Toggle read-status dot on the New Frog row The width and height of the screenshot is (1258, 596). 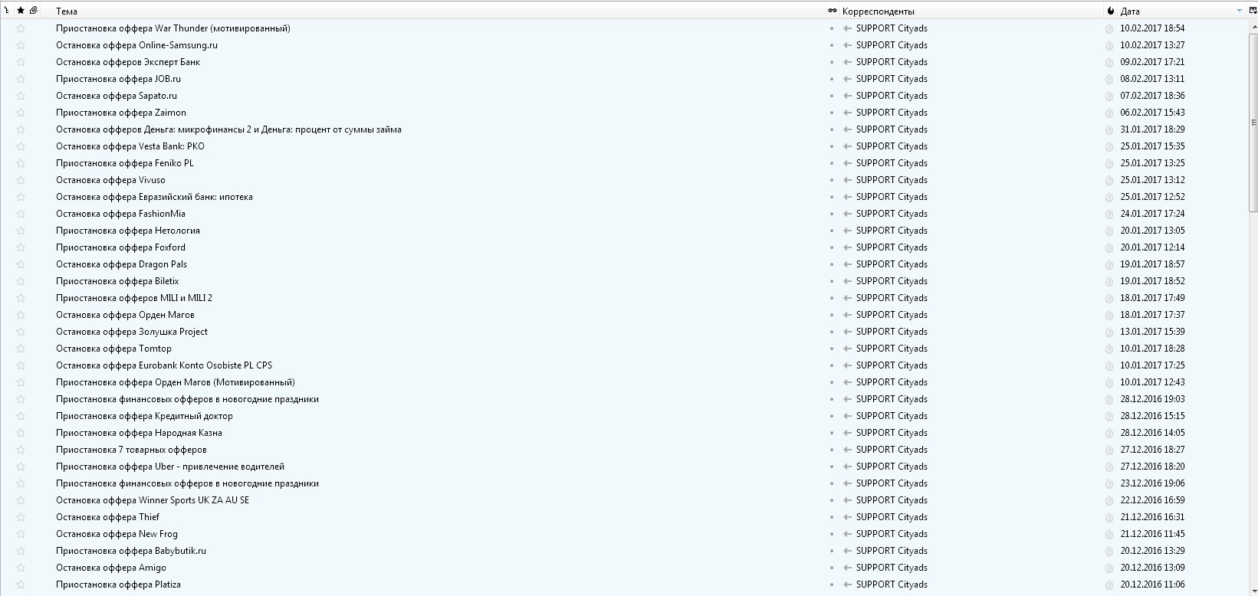(832, 534)
